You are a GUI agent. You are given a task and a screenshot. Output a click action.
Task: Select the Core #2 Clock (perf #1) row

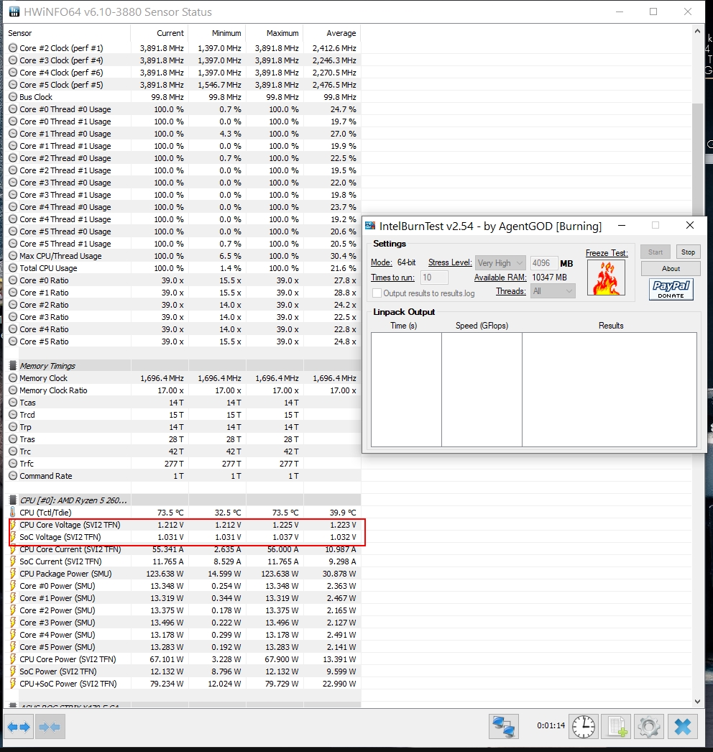[183, 48]
